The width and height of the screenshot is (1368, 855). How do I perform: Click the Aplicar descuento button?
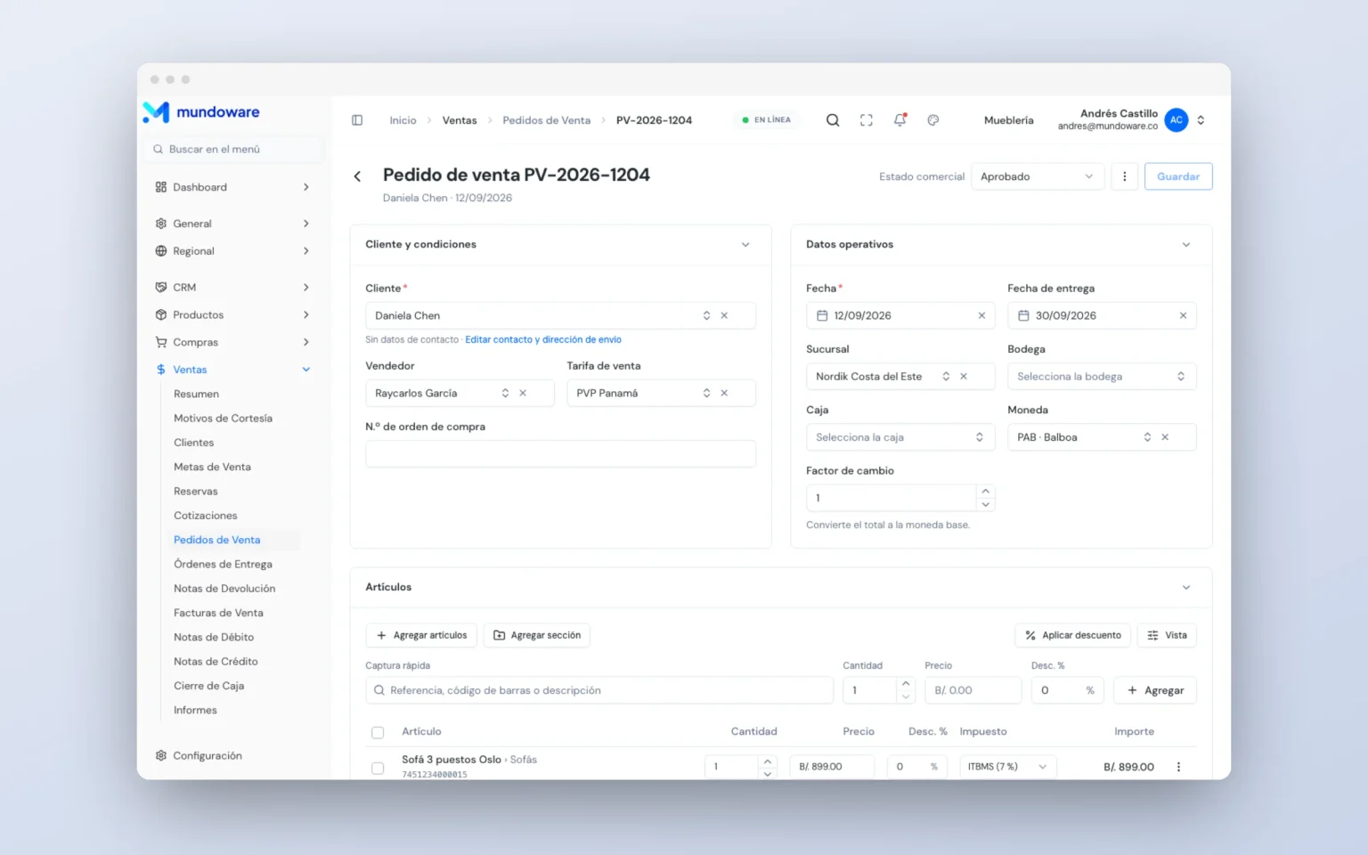(x=1073, y=635)
